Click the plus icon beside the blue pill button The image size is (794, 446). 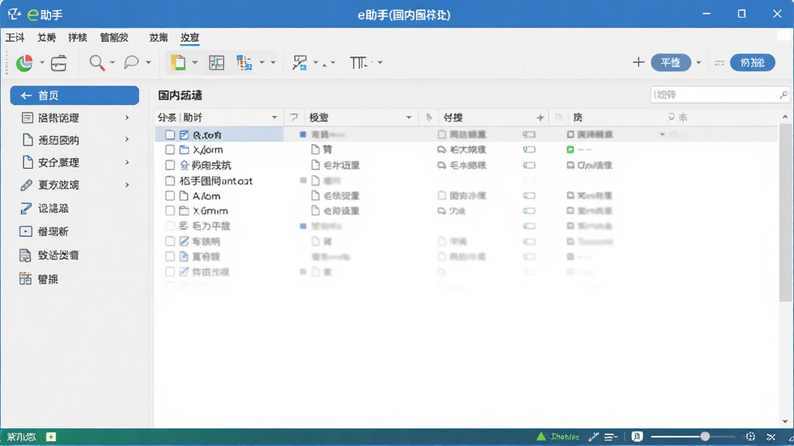tap(638, 62)
